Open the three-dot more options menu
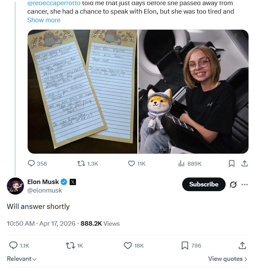255x269 pixels. [244, 184]
